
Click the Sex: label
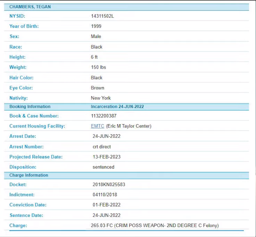14,36
